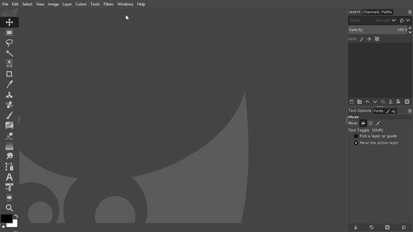
Task: Switch to the Tool Options tab
Action: [359, 111]
